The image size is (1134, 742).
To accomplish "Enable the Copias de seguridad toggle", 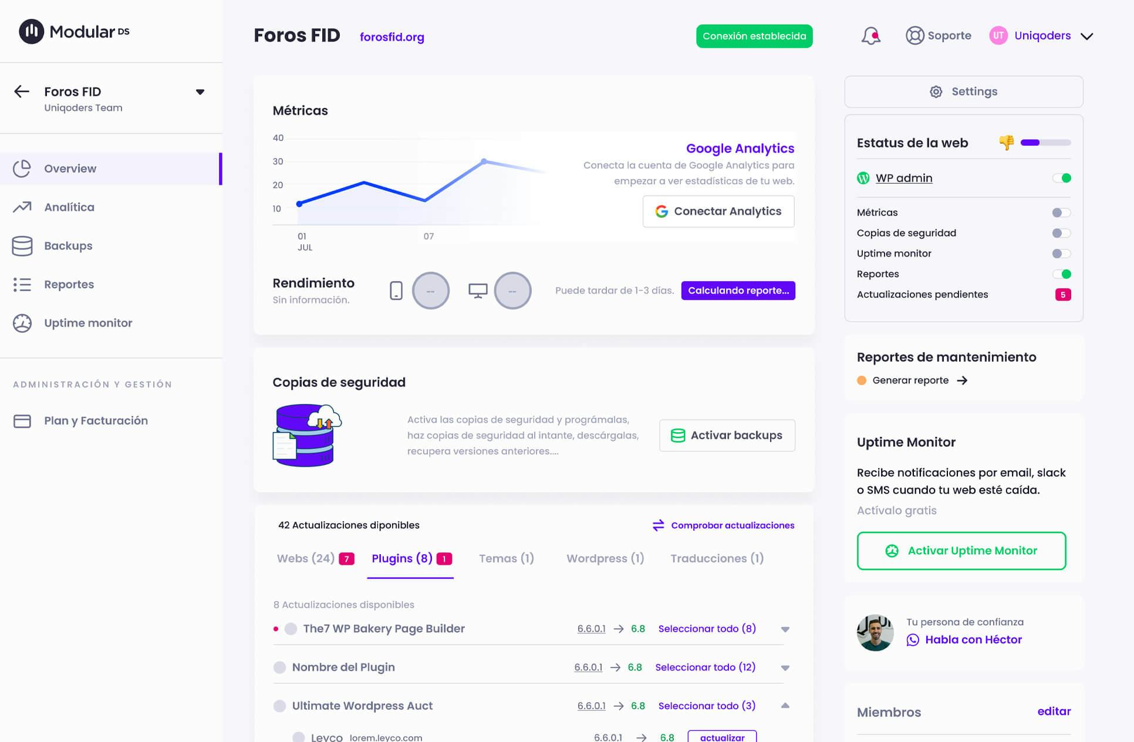I will pos(1061,233).
